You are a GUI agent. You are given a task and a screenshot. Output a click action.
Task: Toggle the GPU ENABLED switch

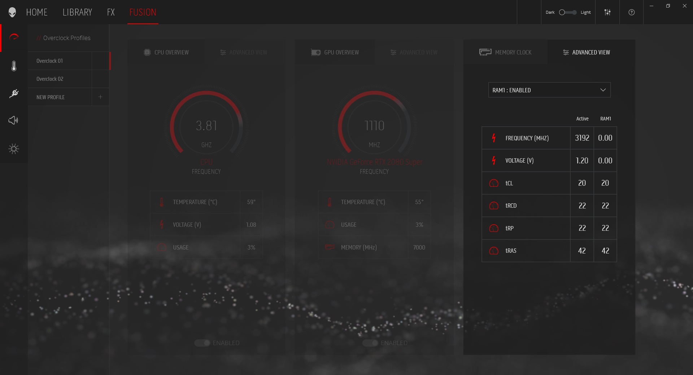coord(370,343)
